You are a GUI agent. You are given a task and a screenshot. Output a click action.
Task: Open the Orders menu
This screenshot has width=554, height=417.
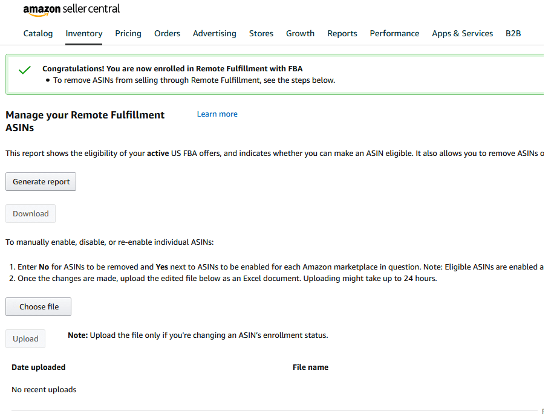click(x=167, y=34)
